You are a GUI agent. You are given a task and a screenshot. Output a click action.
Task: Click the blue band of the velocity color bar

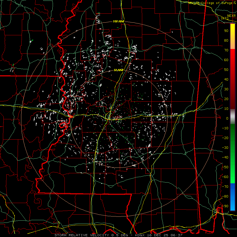coord(233,197)
